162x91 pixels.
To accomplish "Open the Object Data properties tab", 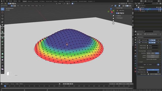I will coord(135,66).
